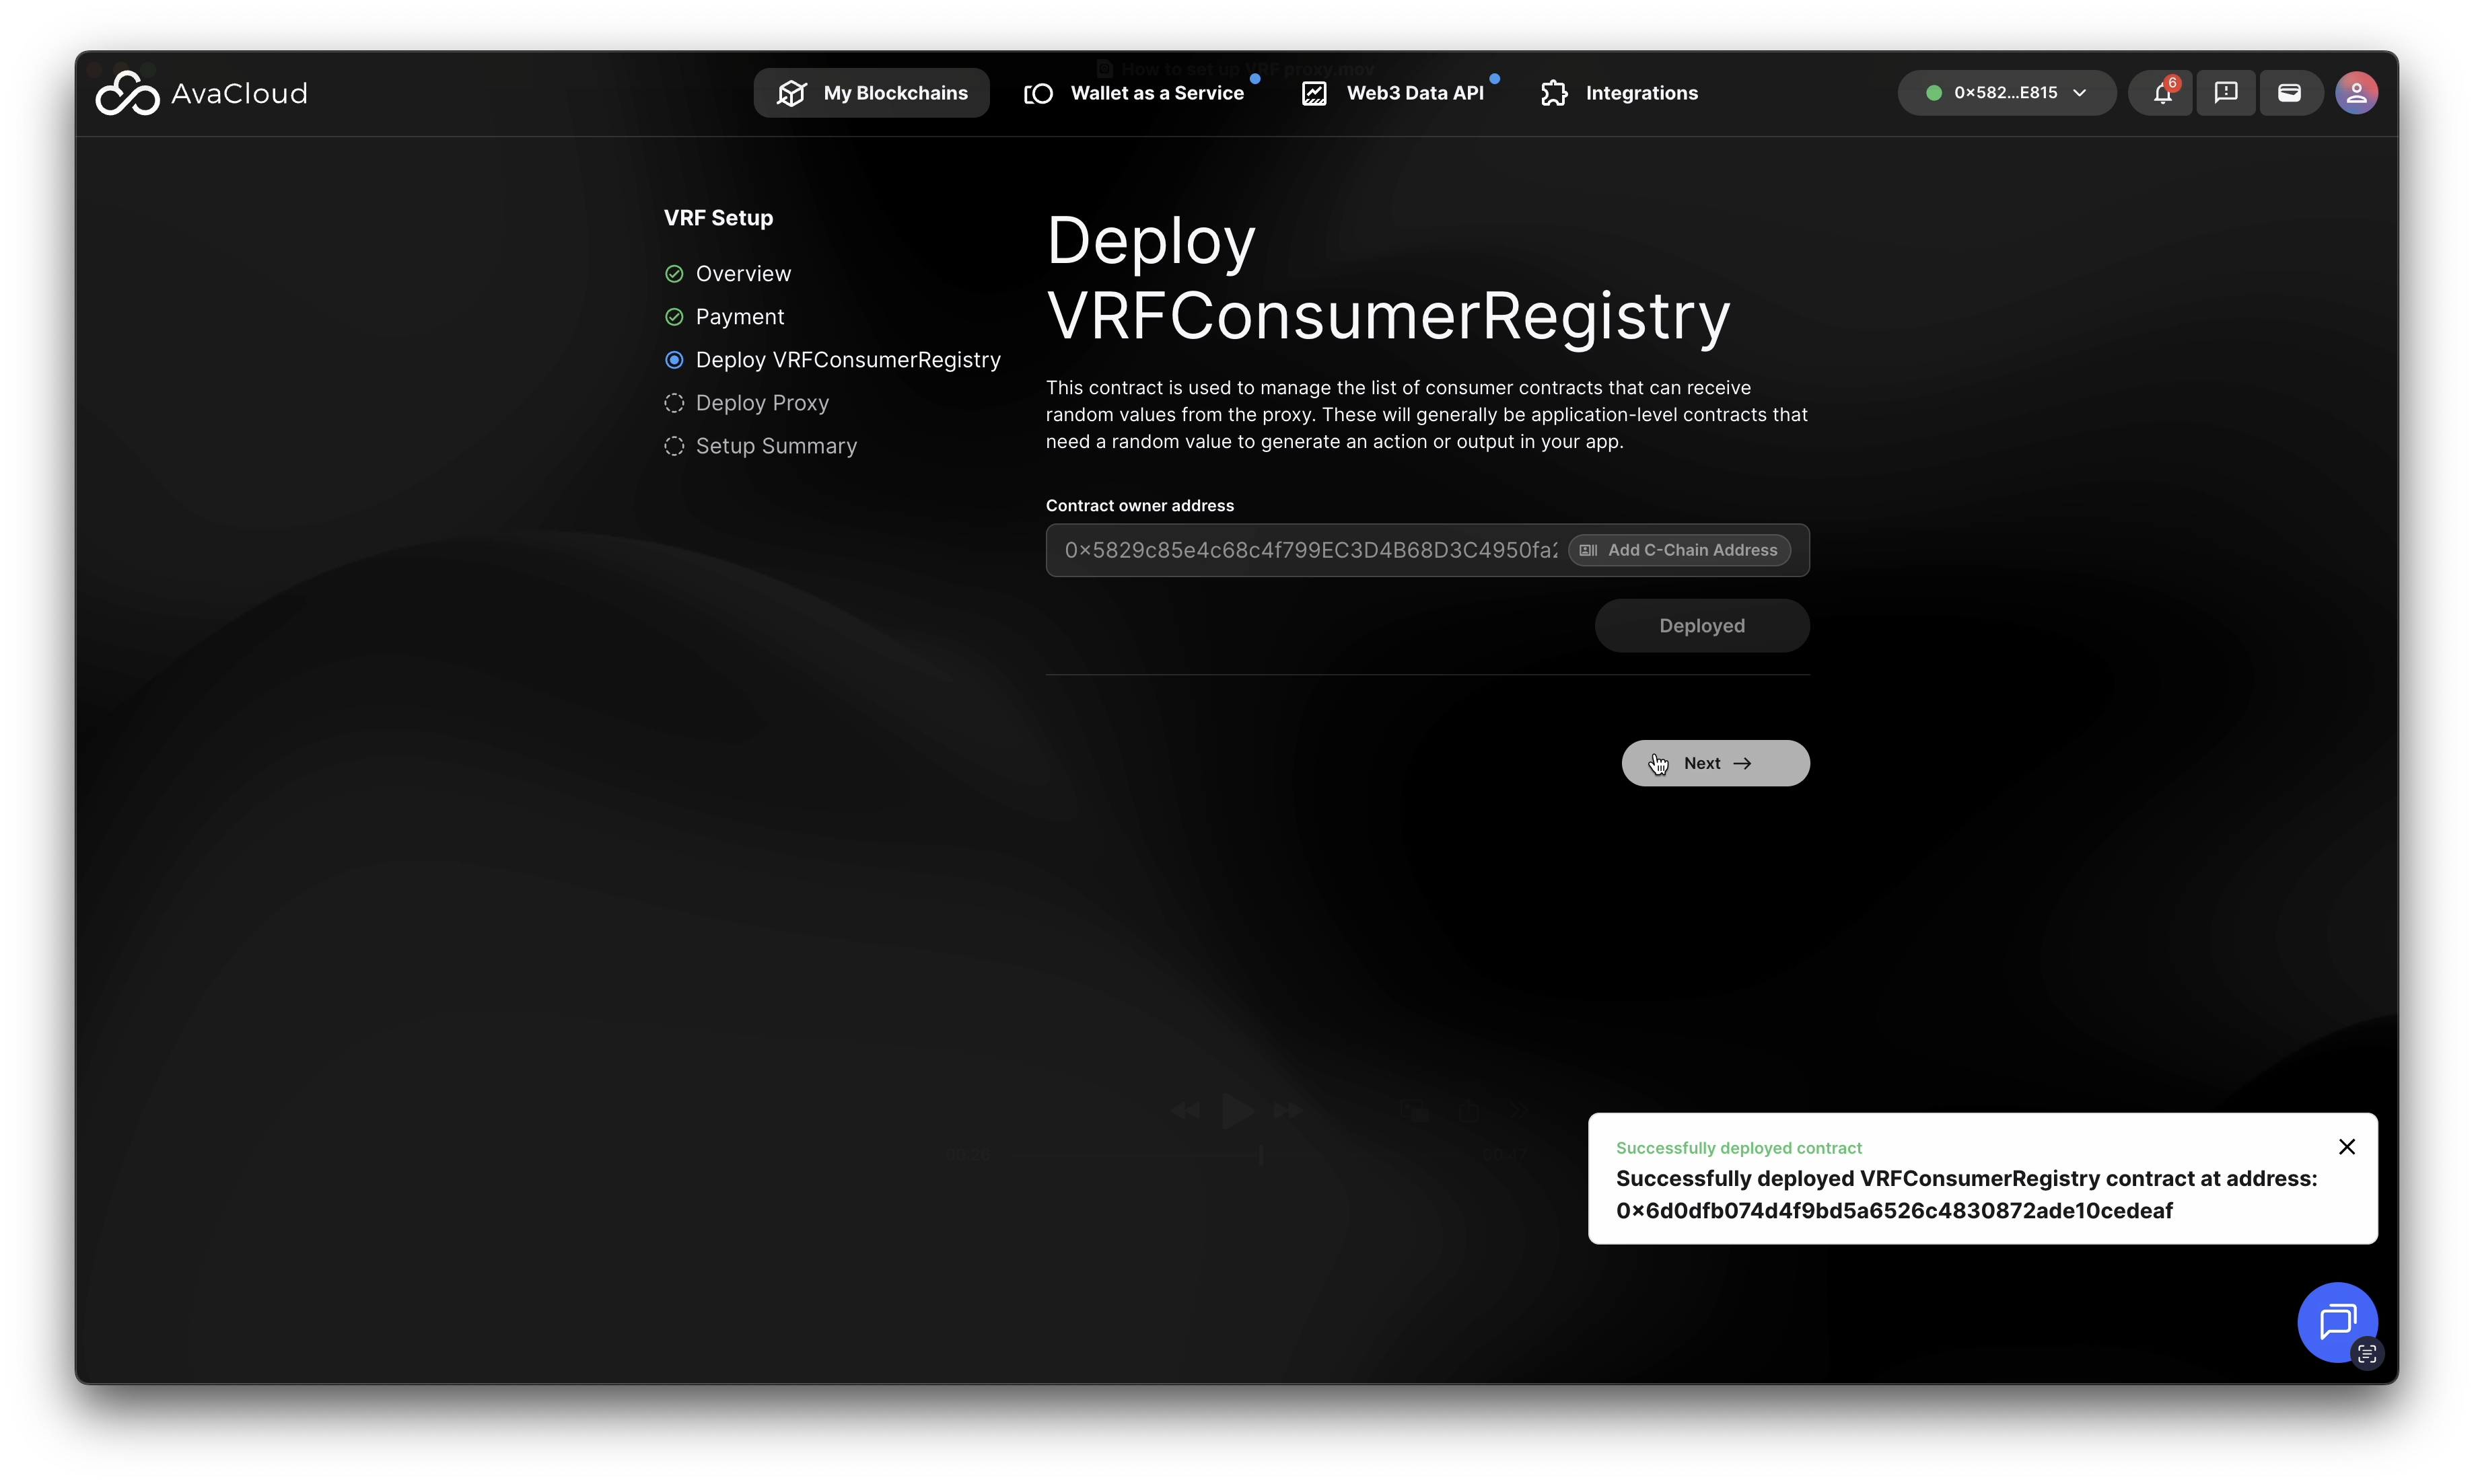Expand the 0x582...E815 wallet dropdown
The image size is (2474, 1484).
(2006, 93)
